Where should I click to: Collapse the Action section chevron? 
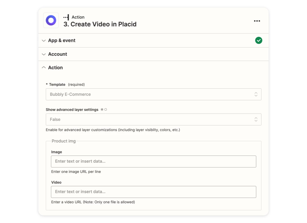click(x=44, y=68)
